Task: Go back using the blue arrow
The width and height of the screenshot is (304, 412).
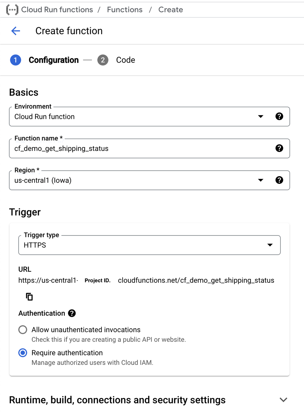Action: (x=16, y=31)
